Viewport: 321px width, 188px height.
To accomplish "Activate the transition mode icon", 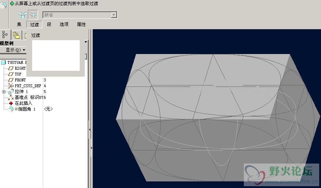I will click(x=33, y=15).
